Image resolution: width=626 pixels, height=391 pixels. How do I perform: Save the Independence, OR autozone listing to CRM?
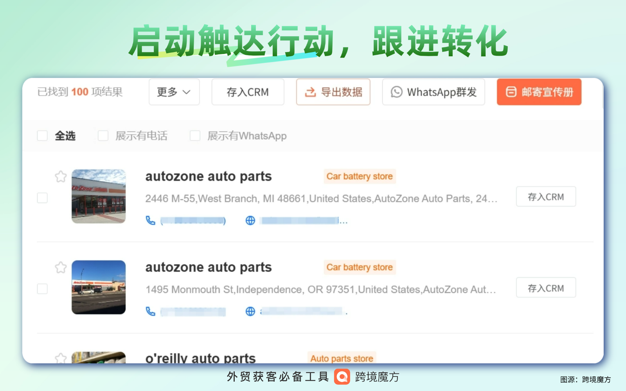[x=546, y=288]
